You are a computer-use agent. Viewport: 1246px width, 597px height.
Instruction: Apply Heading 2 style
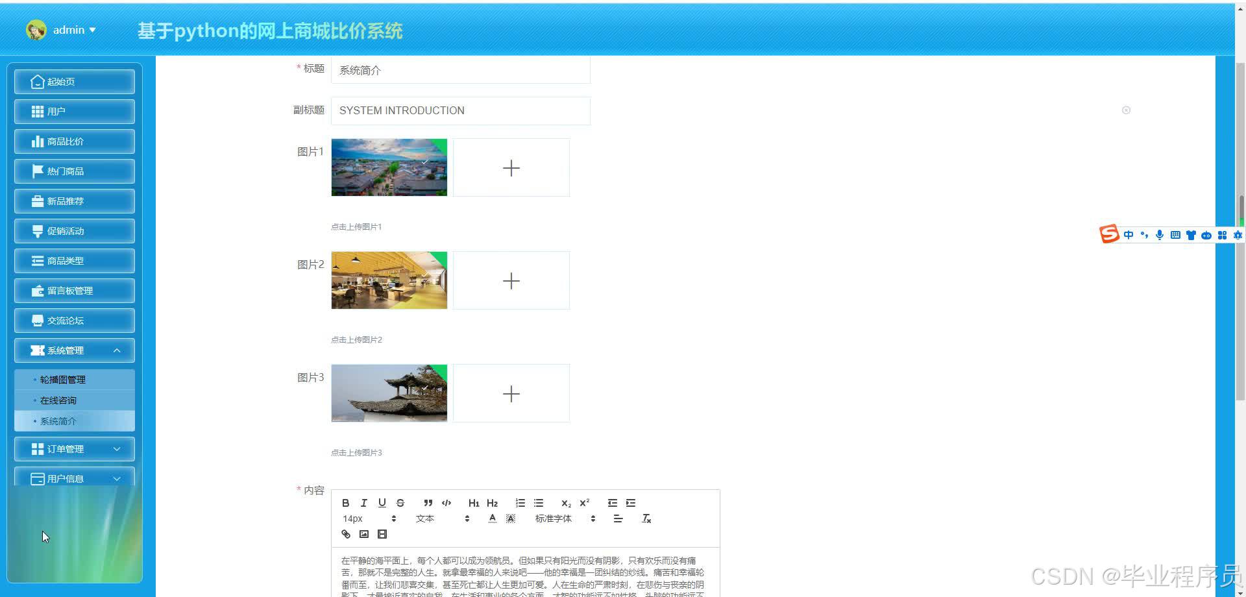pyautogui.click(x=492, y=503)
